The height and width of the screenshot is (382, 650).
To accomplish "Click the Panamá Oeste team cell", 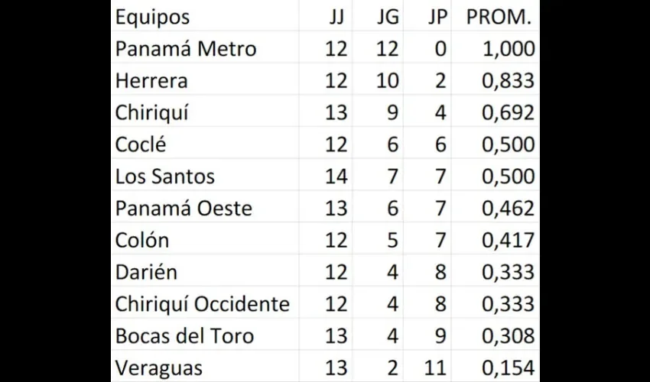I will point(205,208).
